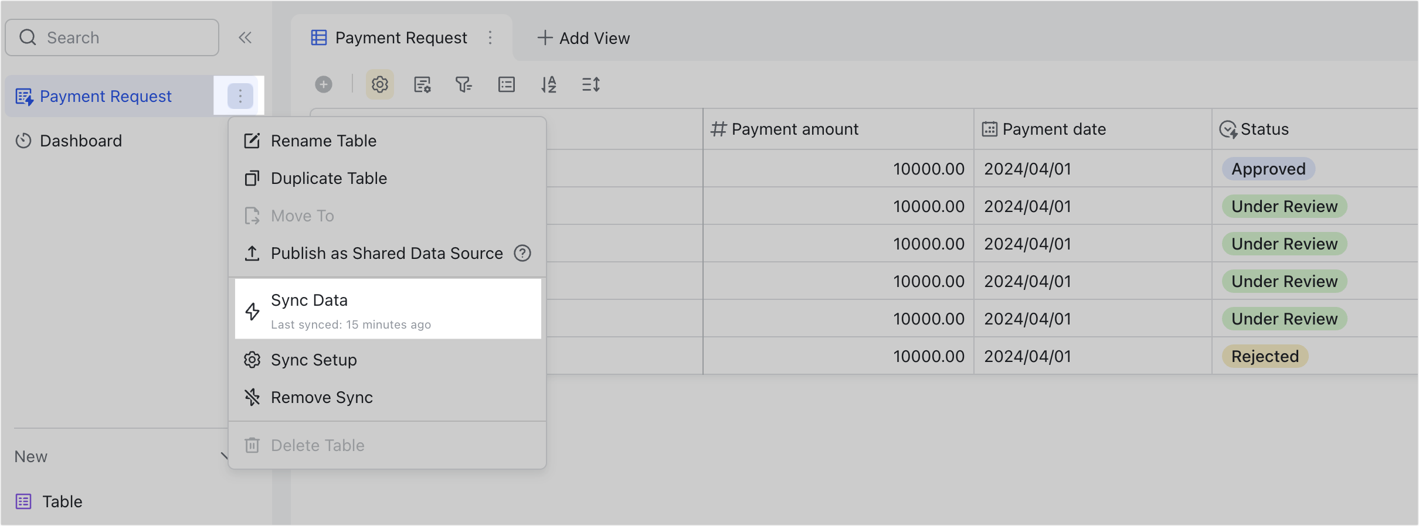Image resolution: width=1419 pixels, height=526 pixels.
Task: Choose Duplicate Table from the context menu
Action: (387, 178)
